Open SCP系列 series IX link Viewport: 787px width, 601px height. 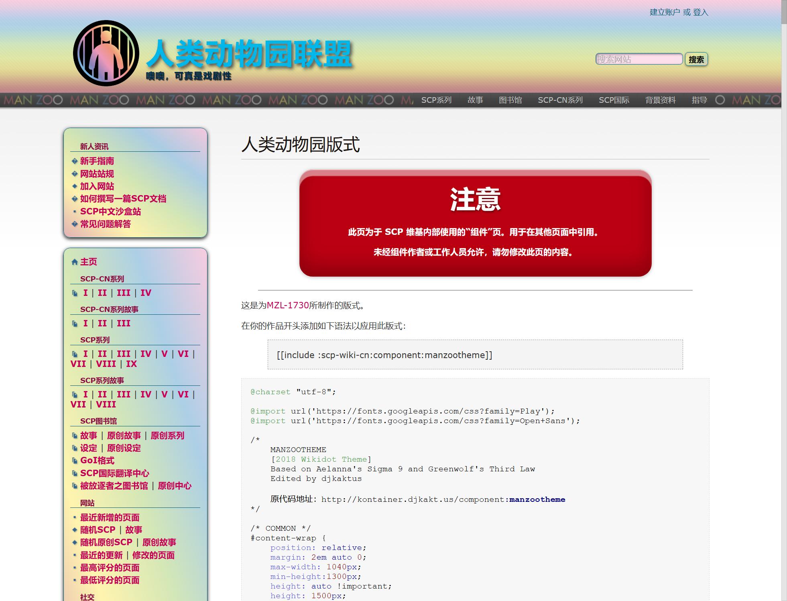click(x=131, y=364)
